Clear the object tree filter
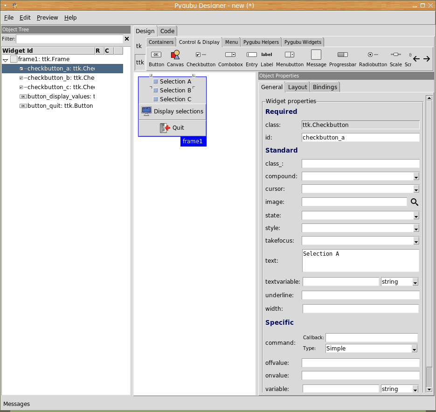Viewport: 436px width, 412px height. (x=127, y=39)
